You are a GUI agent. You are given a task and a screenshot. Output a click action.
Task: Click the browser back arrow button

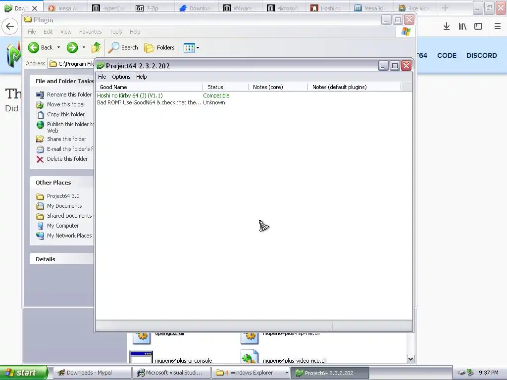pos(10,26)
